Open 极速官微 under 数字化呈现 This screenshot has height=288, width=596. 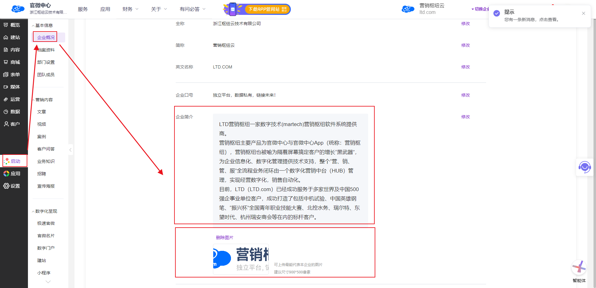tap(46, 223)
